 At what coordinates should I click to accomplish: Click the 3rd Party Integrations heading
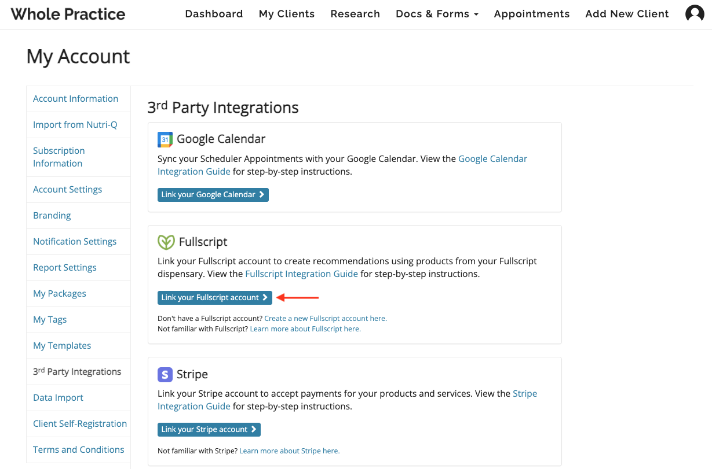223,108
